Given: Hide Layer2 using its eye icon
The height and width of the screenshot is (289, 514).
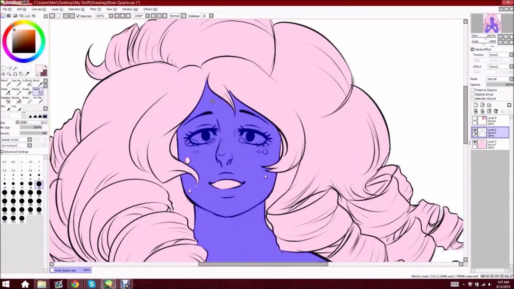Looking at the screenshot, I should (x=475, y=130).
